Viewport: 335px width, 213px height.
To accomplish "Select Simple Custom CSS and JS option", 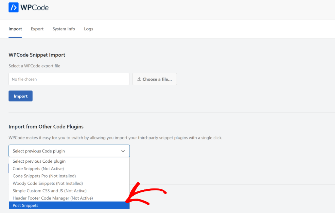I will coord(69,191).
